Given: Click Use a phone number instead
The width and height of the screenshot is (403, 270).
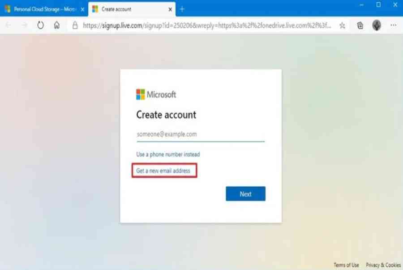Looking at the screenshot, I should pyautogui.click(x=168, y=154).
